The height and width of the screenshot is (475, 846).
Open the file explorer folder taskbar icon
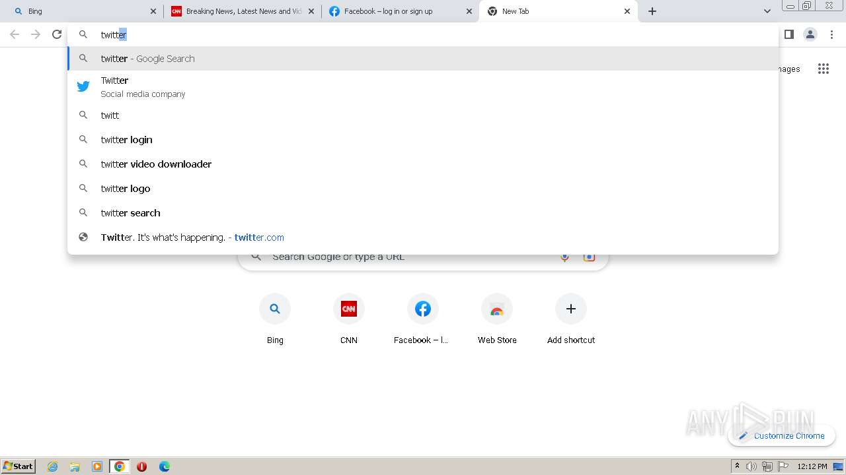[75, 466]
